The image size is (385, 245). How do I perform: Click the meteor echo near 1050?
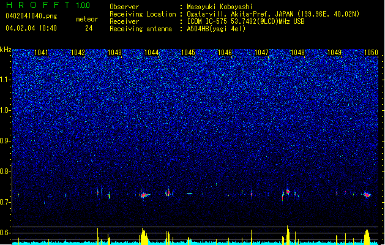pyautogui.click(x=367, y=195)
